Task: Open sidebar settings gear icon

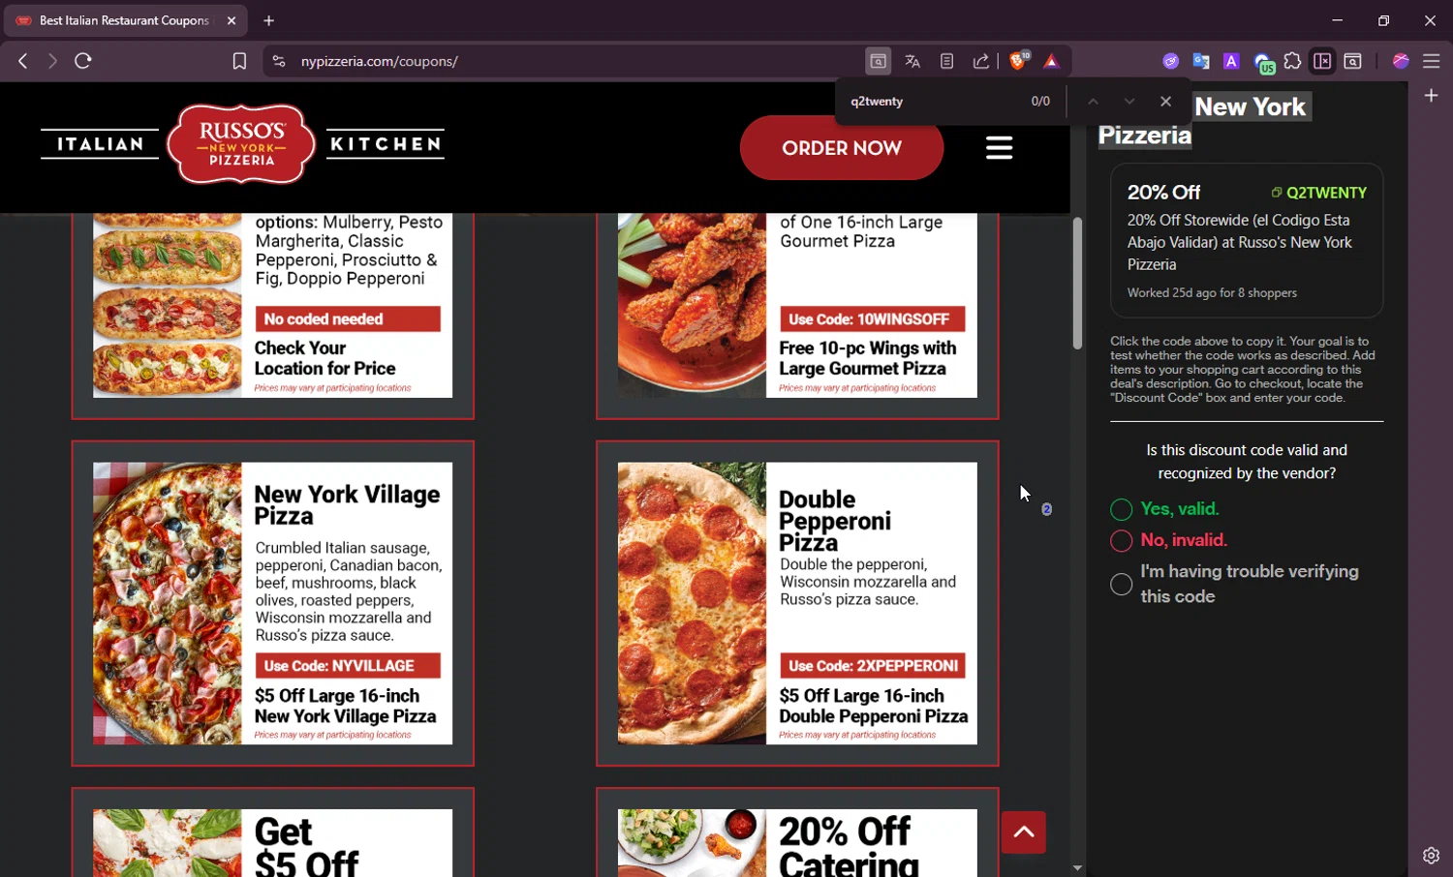Action: (1431, 856)
